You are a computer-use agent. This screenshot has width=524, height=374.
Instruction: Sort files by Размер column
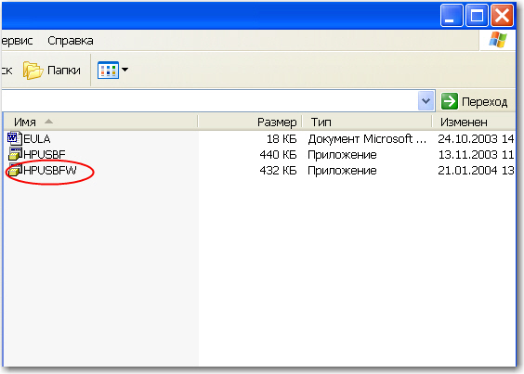pos(277,123)
